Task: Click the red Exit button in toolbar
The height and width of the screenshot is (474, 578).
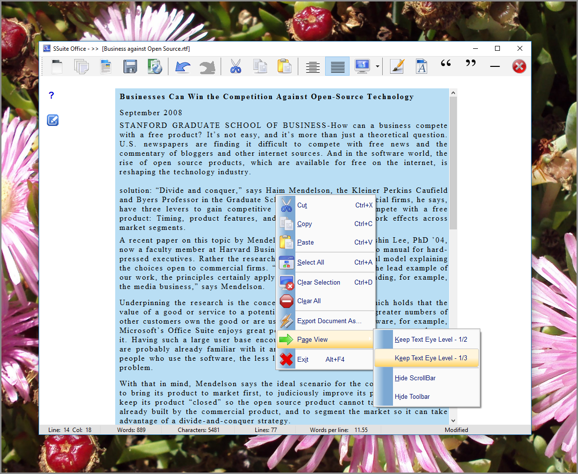Action: (x=519, y=66)
